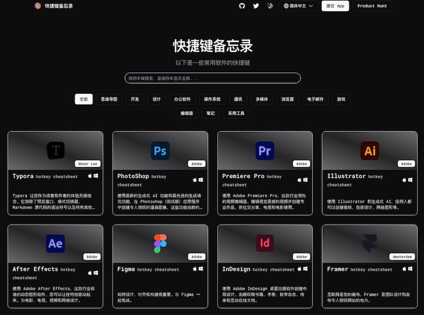Open the Figma hotkey cheatsheet title
The width and height of the screenshot is (424, 315).
tap(148, 269)
